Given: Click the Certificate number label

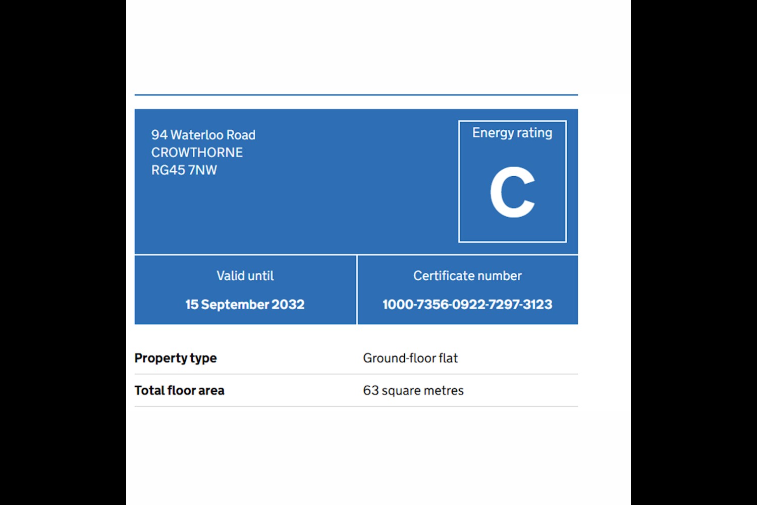Looking at the screenshot, I should click(x=467, y=276).
